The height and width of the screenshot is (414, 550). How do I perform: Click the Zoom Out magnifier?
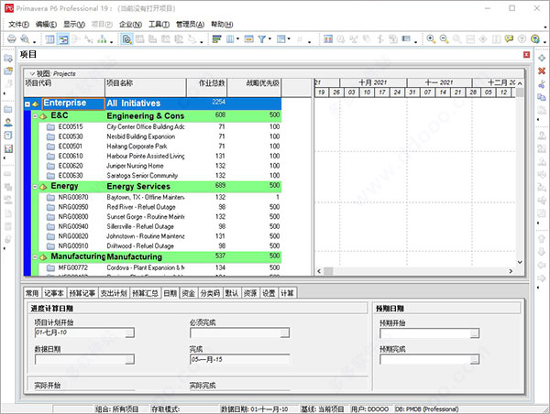tap(444, 38)
